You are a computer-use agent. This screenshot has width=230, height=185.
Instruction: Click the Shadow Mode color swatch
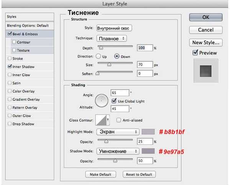148,151
